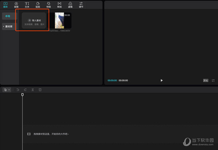Open the 特效 (Effects) panel

click(x=48, y=4)
